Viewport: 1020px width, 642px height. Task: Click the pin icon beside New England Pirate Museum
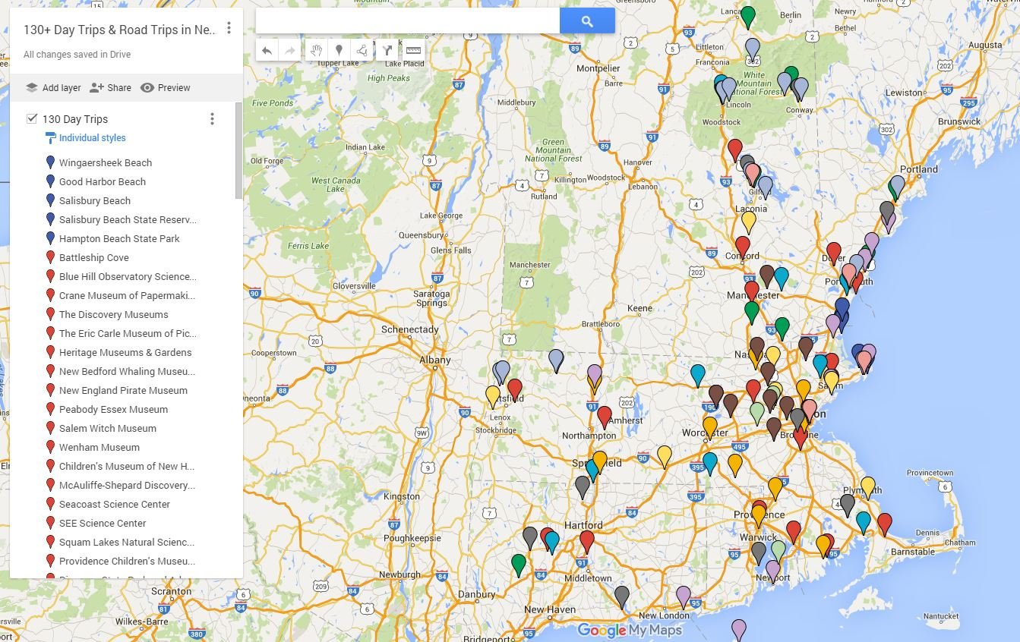(x=50, y=390)
